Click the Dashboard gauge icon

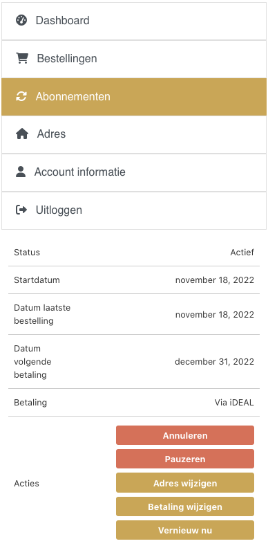[21, 20]
